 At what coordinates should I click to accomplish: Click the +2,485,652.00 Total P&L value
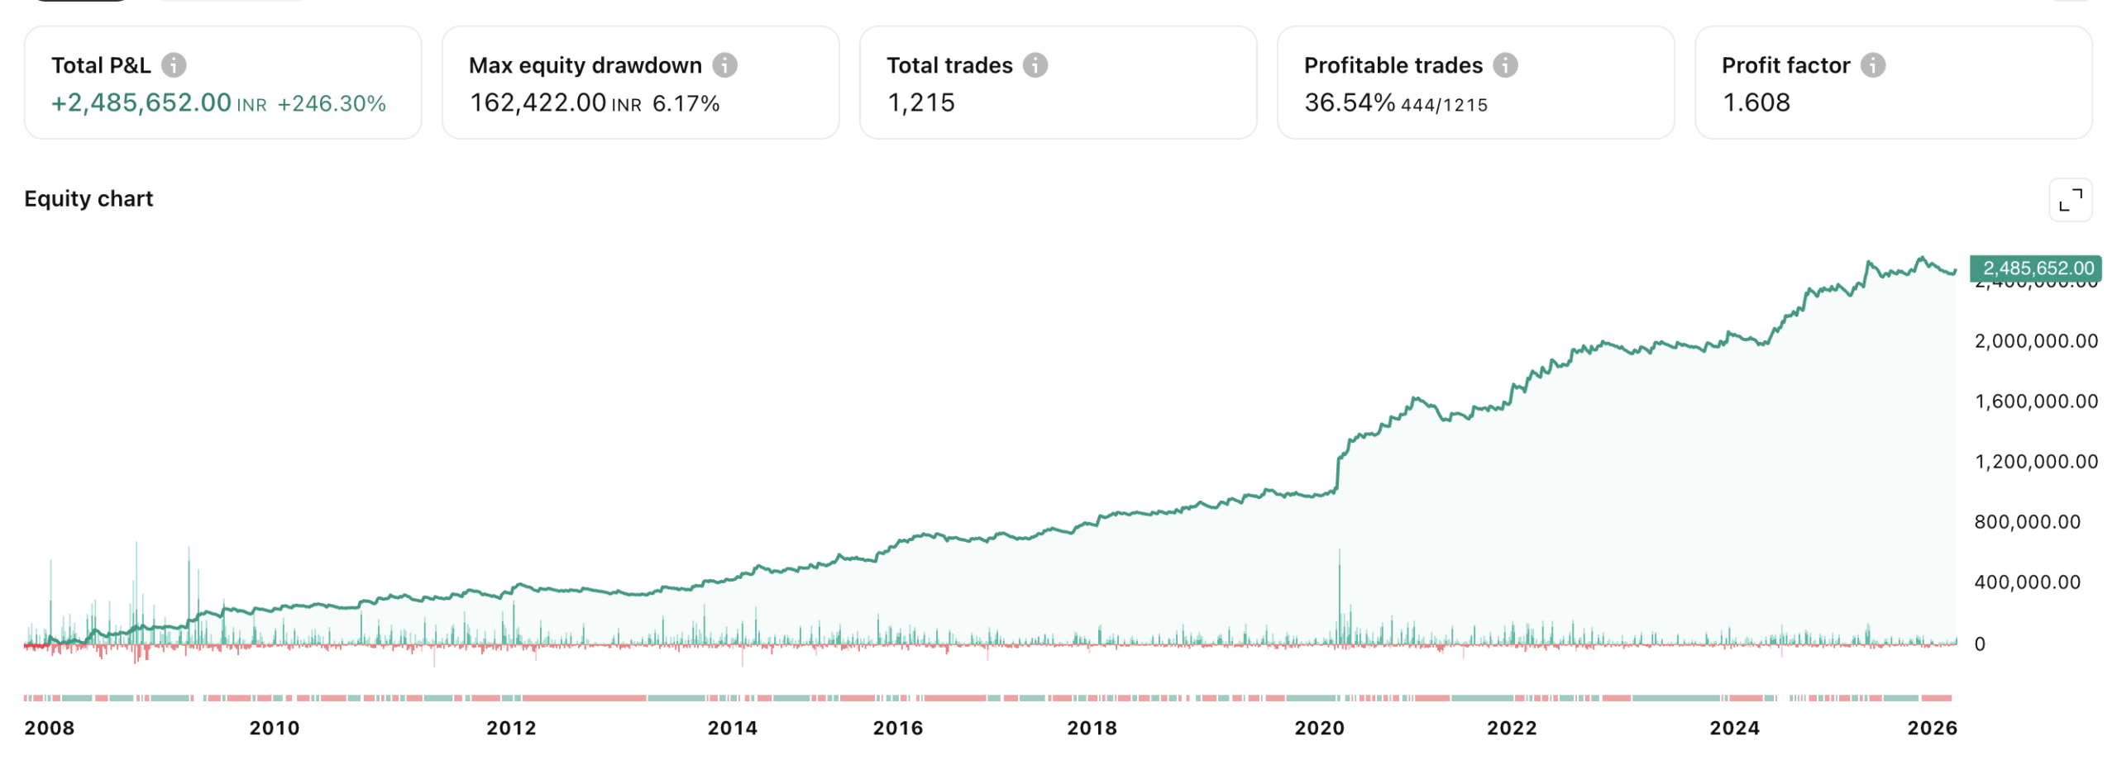pos(141,102)
